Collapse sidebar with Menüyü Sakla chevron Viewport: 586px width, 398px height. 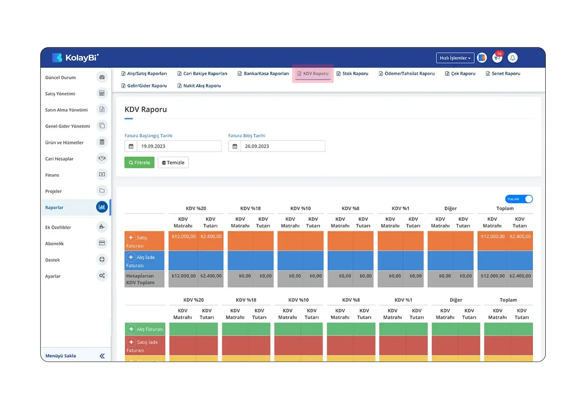click(102, 356)
